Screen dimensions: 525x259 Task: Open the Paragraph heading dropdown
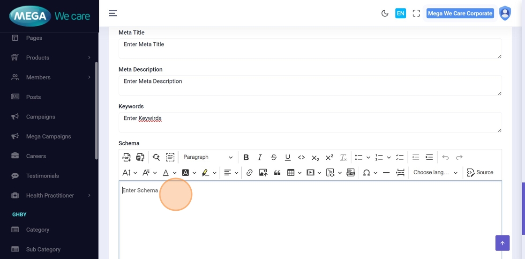point(207,157)
